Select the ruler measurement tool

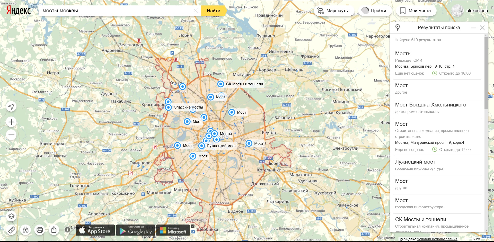[11, 230]
